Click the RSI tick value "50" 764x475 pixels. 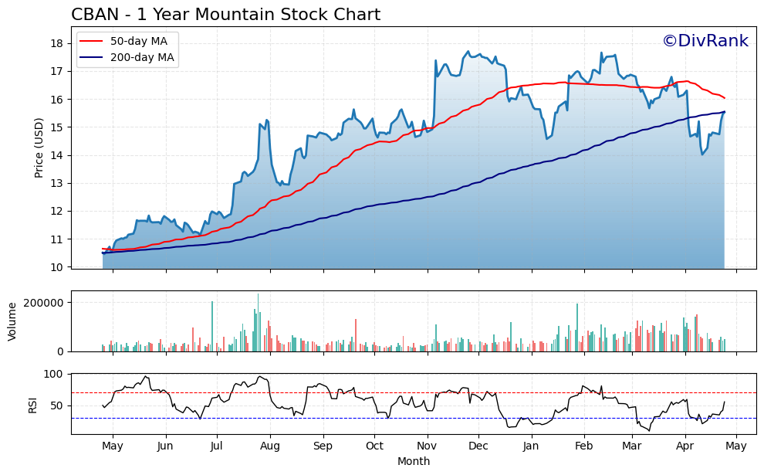pos(57,405)
